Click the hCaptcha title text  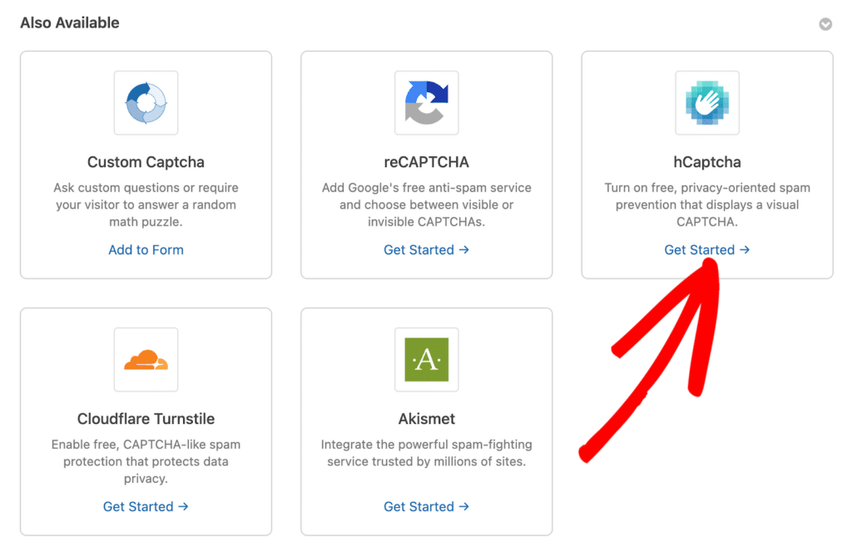click(707, 162)
